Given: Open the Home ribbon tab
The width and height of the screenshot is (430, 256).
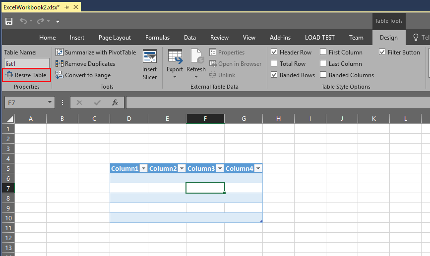Looking at the screenshot, I should pyautogui.click(x=47, y=38).
